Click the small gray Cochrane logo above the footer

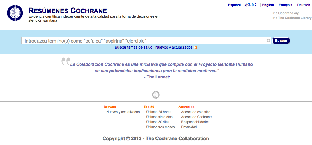click(156, 95)
